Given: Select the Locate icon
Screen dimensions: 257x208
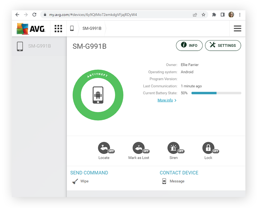Looking at the screenshot, I should (x=104, y=148).
